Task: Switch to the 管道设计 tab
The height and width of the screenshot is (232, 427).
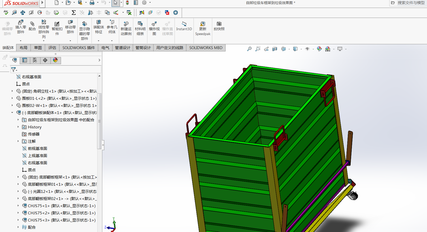Action: (123, 48)
